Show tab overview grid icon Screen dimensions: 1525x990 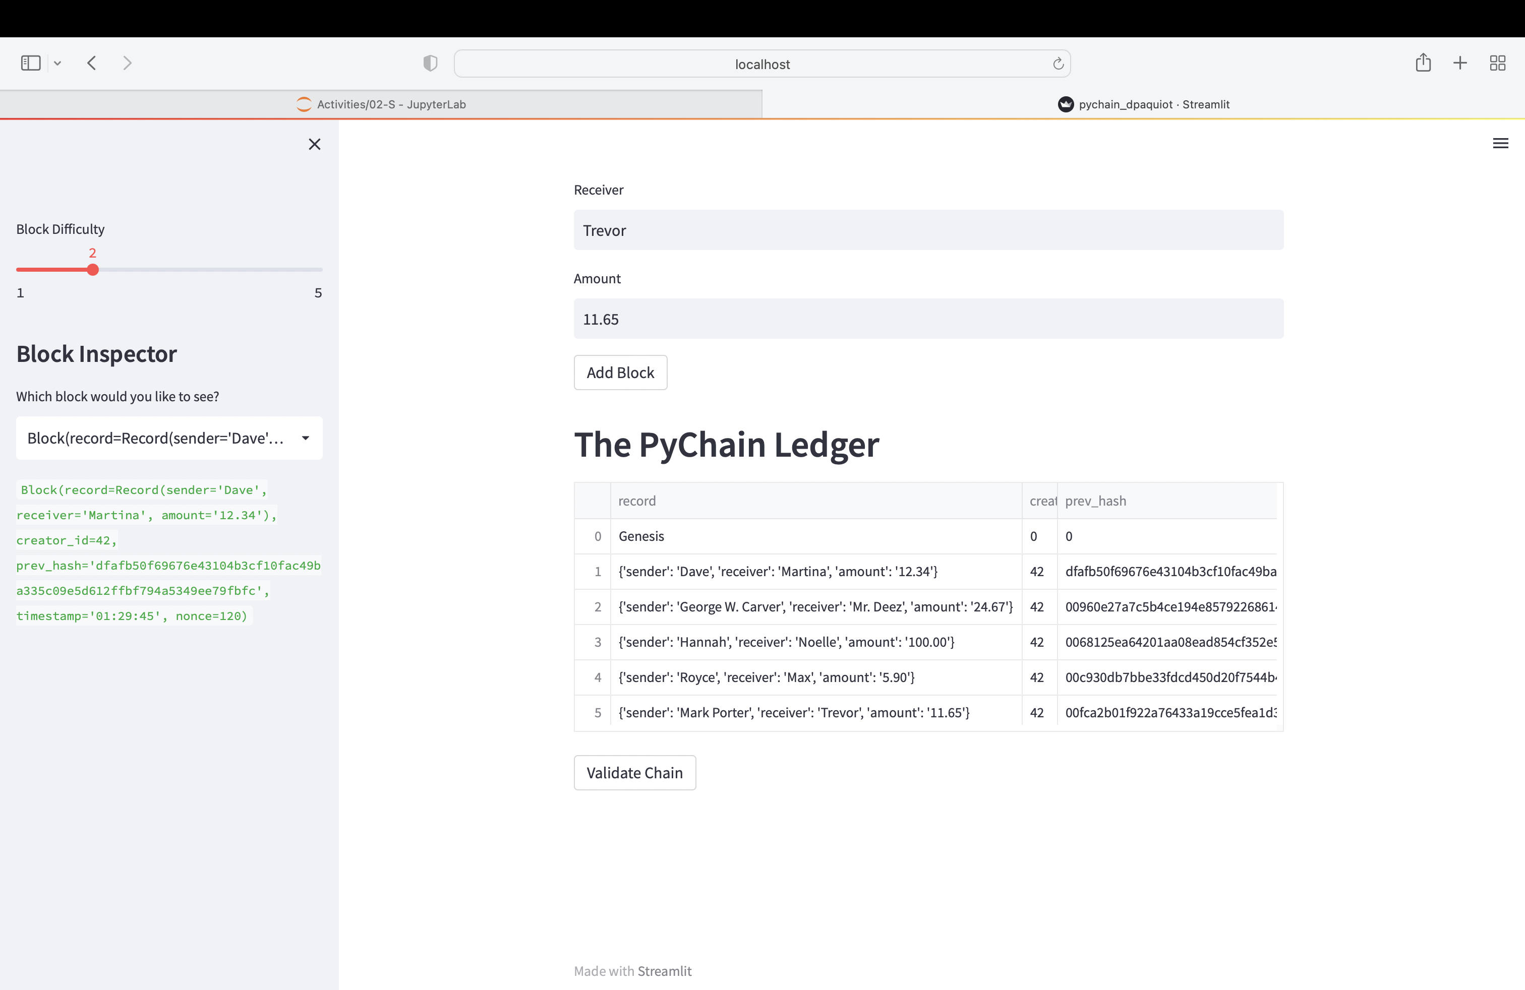(x=1497, y=63)
